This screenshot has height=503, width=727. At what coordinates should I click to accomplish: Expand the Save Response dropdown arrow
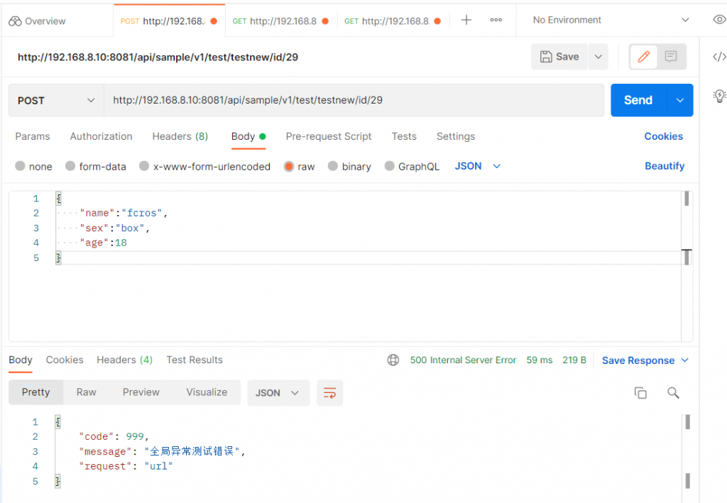tap(685, 360)
